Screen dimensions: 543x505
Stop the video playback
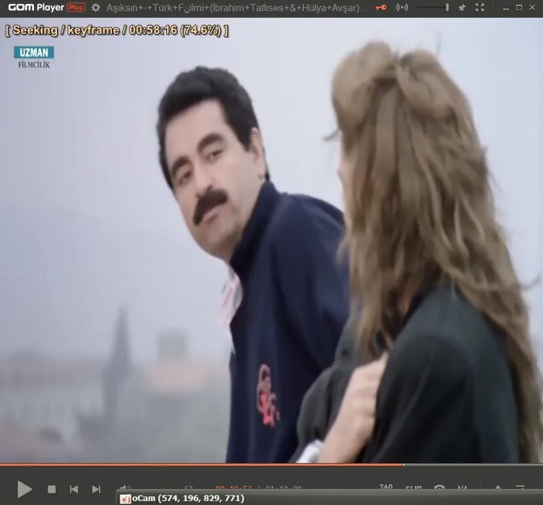pyautogui.click(x=52, y=489)
